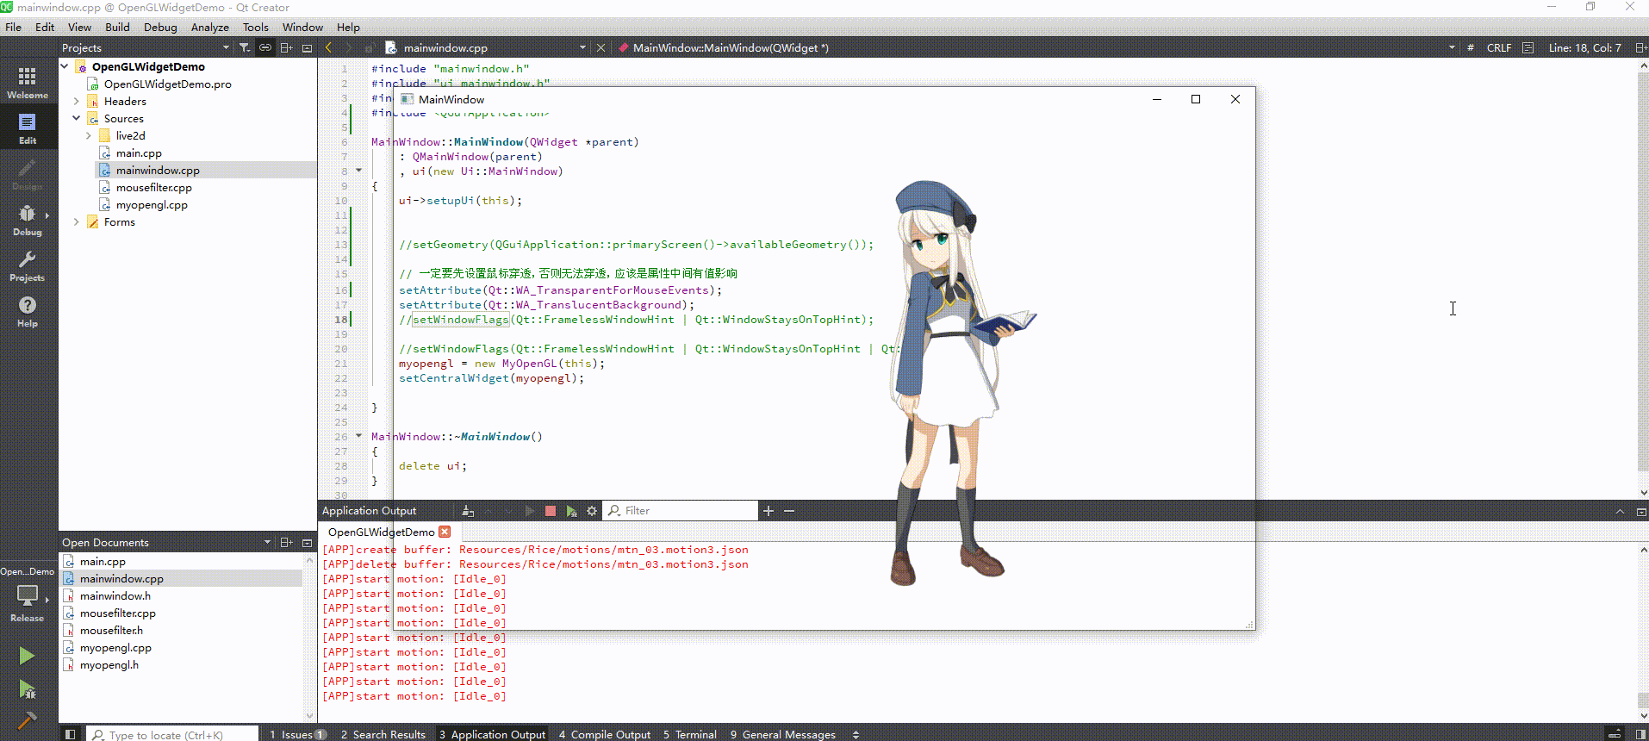Change CRLF line ending setting
Image resolution: width=1649 pixels, height=741 pixels.
pos(1498,47)
